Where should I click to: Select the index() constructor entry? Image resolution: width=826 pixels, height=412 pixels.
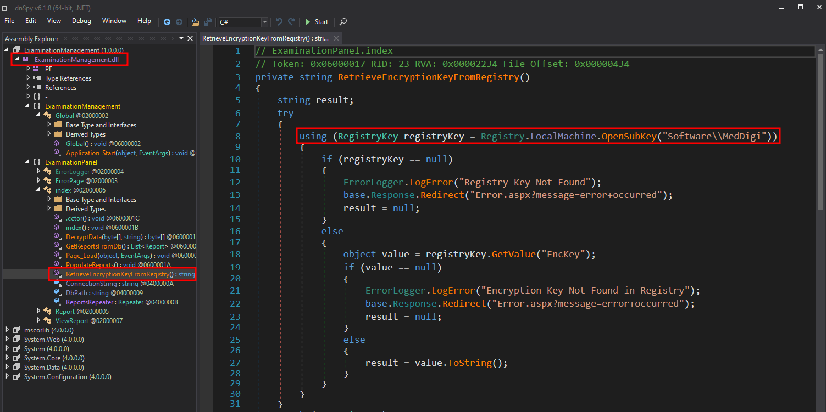[x=102, y=228]
